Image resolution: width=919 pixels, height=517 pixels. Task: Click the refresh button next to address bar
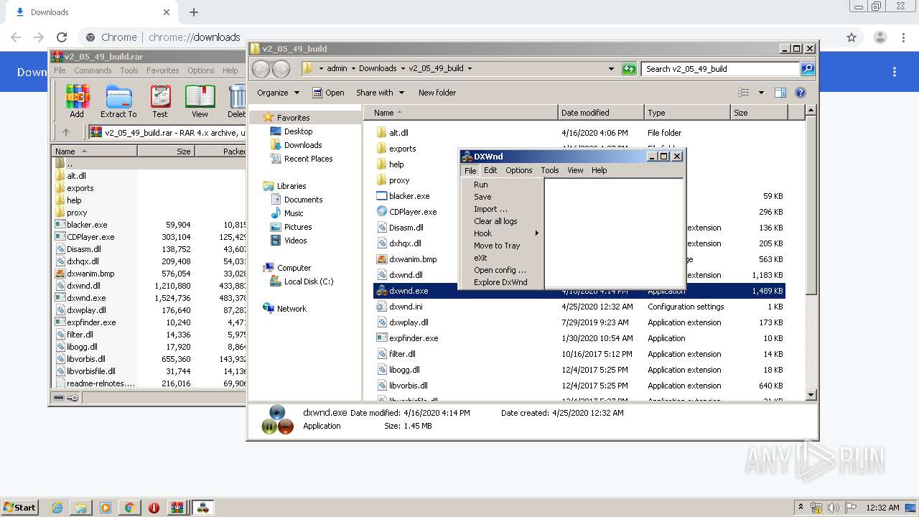tap(629, 69)
